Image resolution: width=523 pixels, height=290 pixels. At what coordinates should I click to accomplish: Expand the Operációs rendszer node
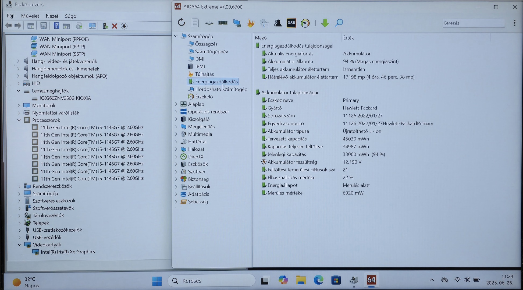(176, 112)
